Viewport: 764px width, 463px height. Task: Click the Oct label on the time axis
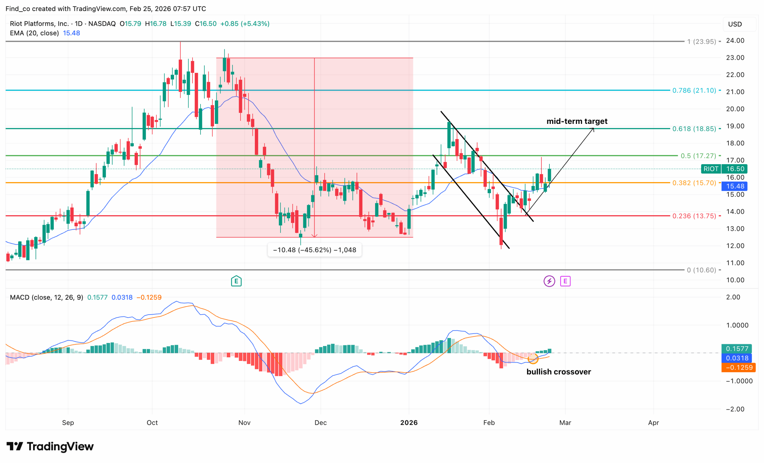point(152,423)
